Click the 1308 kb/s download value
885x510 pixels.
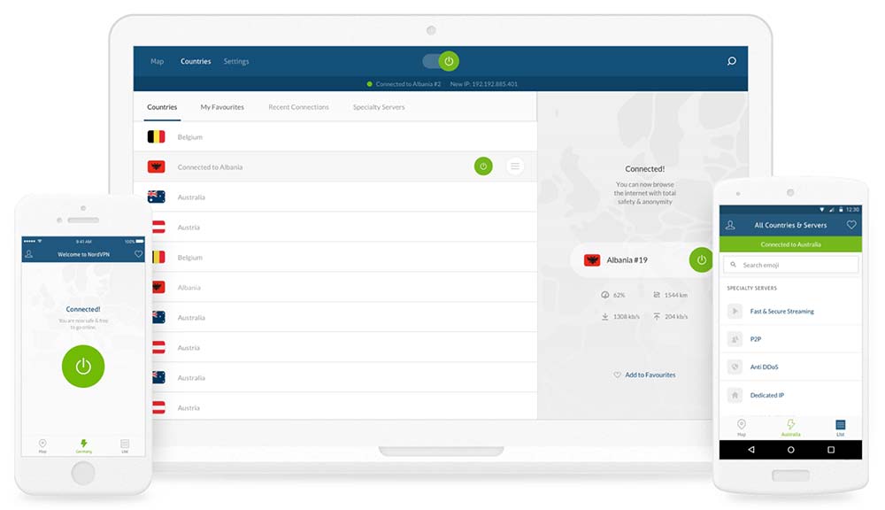point(627,317)
